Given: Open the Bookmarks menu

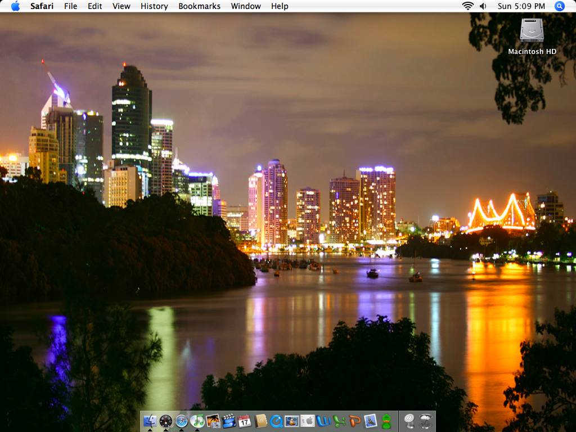Looking at the screenshot, I should (199, 6).
